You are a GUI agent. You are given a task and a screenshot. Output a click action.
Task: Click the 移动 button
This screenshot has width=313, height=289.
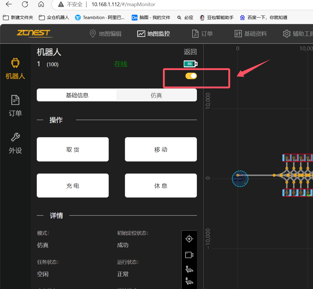(161, 149)
